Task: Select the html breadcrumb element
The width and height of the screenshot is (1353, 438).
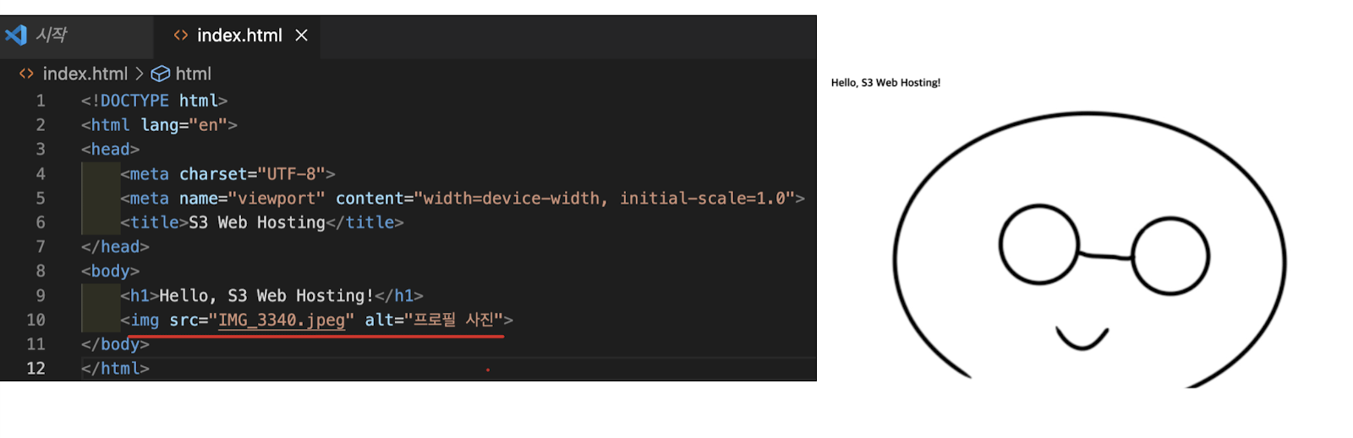Action: click(194, 74)
